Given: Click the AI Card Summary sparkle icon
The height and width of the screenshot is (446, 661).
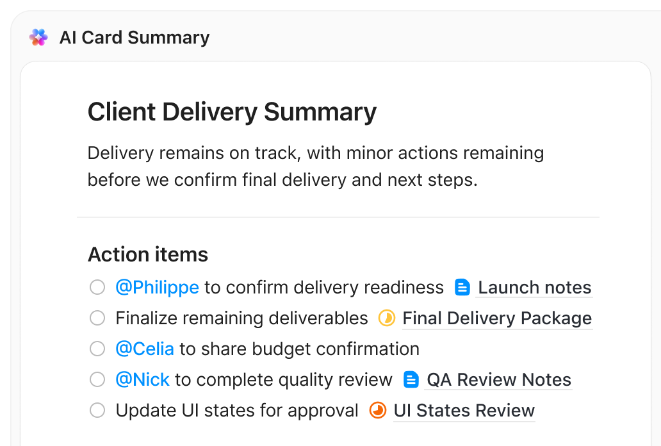Looking at the screenshot, I should (38, 37).
